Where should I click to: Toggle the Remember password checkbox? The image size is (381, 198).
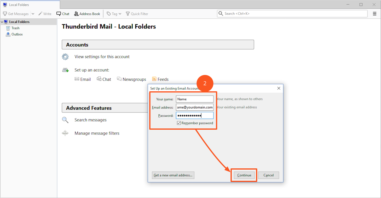pos(179,123)
